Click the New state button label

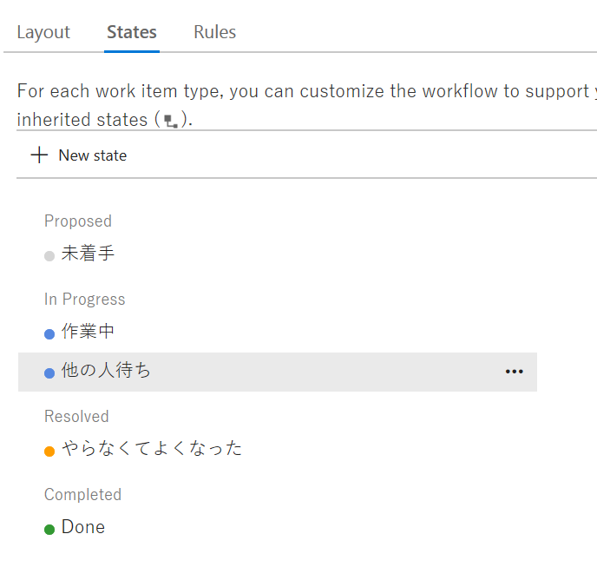click(92, 155)
